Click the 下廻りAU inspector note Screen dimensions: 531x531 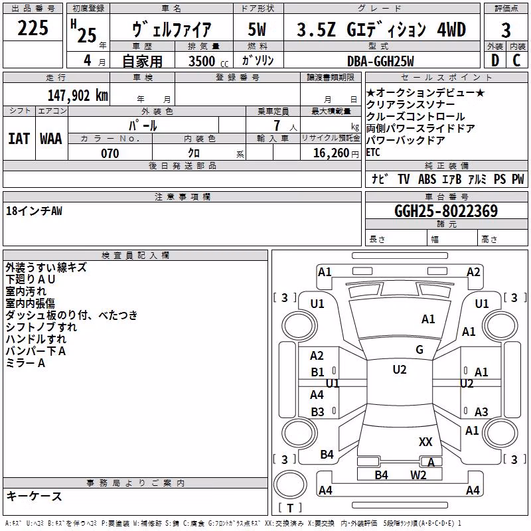pyautogui.click(x=30, y=279)
